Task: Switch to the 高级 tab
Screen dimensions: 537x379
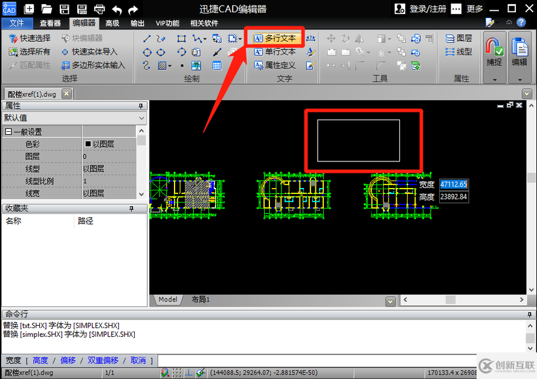Action: coord(112,24)
